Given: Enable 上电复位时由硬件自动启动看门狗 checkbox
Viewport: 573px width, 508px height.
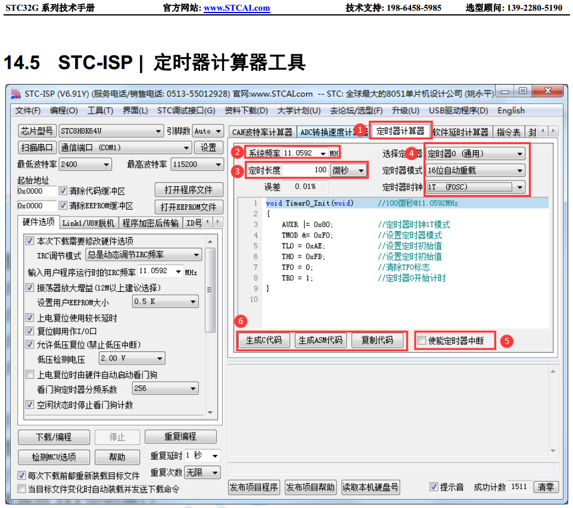Looking at the screenshot, I should coord(30,374).
